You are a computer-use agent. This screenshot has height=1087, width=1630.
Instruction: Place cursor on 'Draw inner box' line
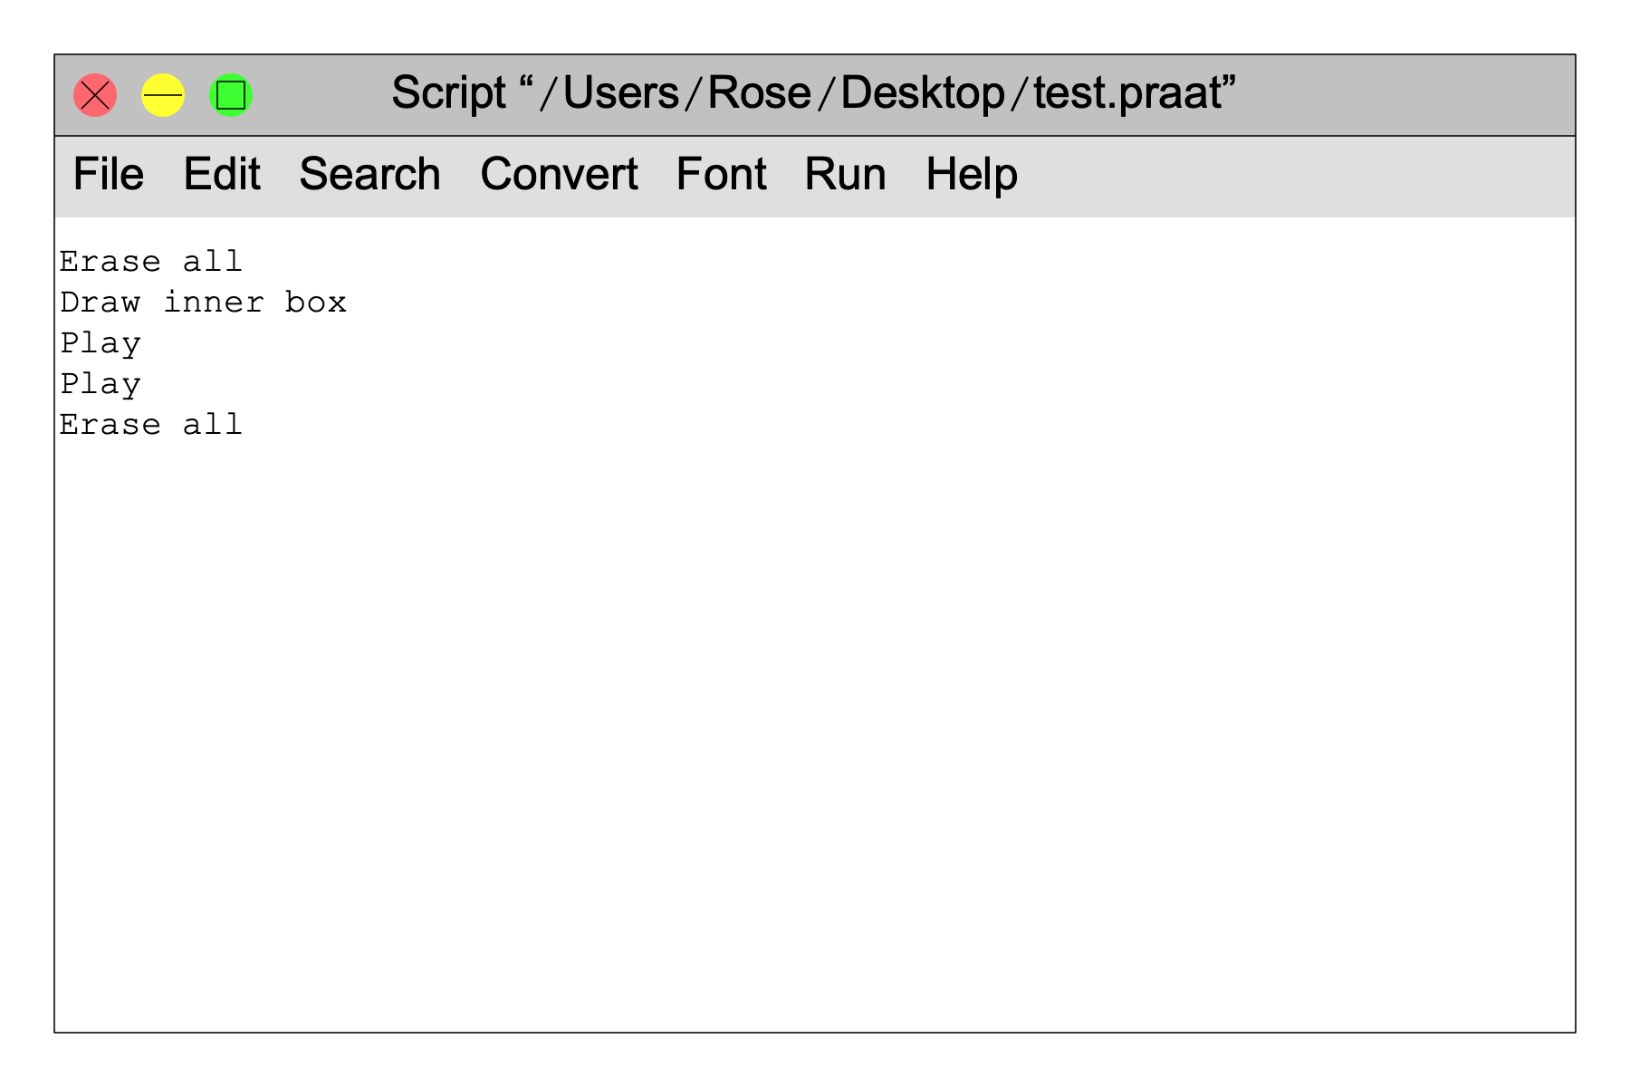(204, 303)
